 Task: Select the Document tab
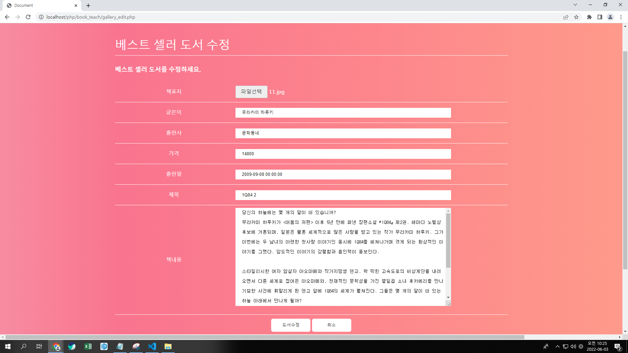39,6
